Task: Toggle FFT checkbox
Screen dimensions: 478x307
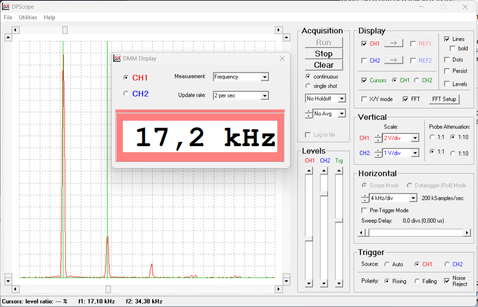Action: pyautogui.click(x=405, y=99)
